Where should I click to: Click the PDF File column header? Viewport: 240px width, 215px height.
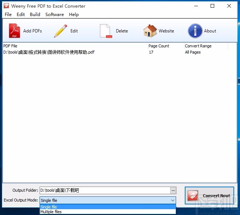(75, 46)
